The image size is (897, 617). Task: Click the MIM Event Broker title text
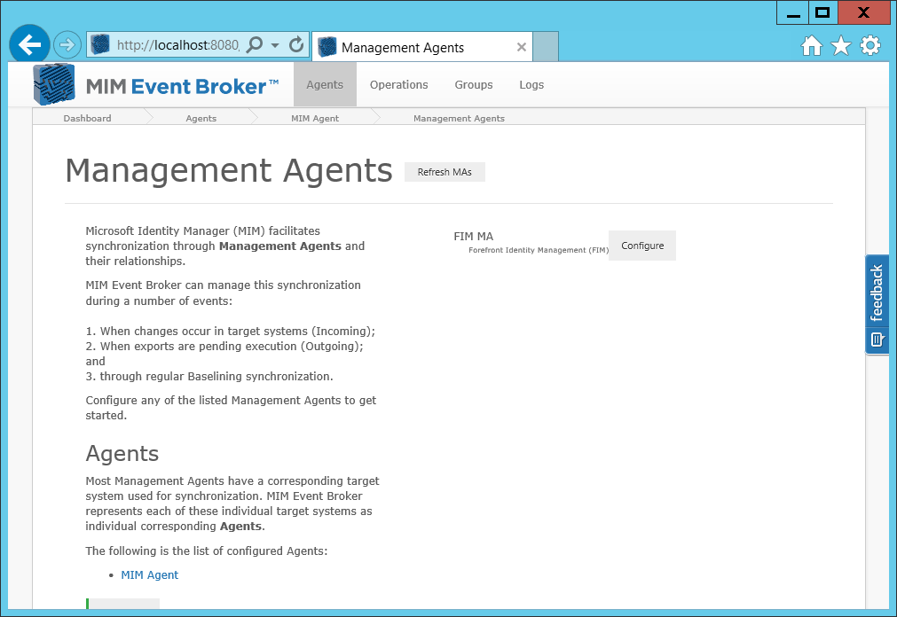[182, 86]
